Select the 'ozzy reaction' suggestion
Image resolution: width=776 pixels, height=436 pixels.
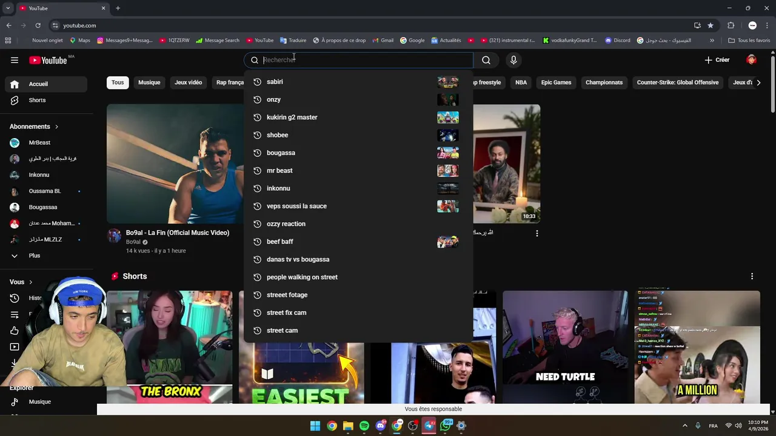coord(358,223)
